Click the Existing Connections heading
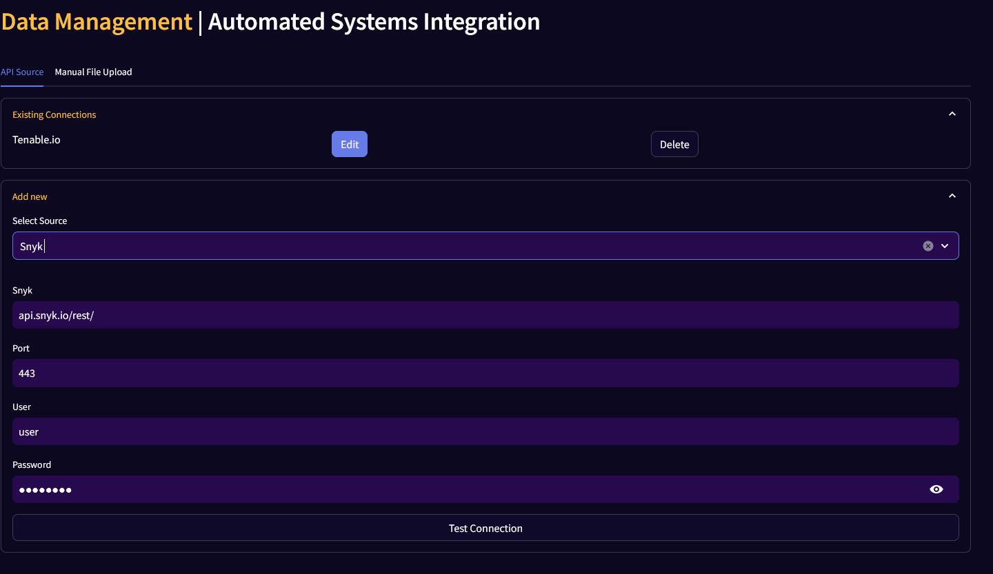This screenshot has height=574, width=993. coord(54,114)
